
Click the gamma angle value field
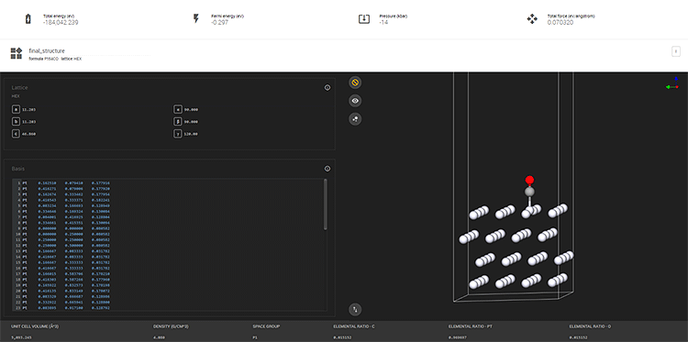191,134
